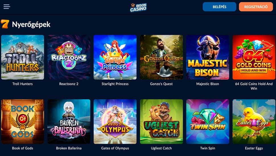Open the Troll Hunters game tile

coord(22,57)
